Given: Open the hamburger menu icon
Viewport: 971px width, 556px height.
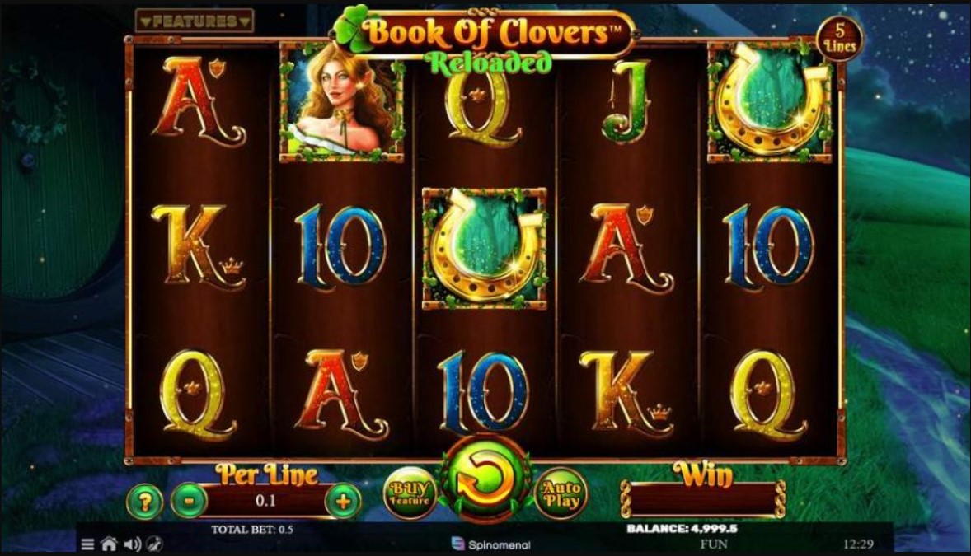Looking at the screenshot, I should tap(88, 544).
